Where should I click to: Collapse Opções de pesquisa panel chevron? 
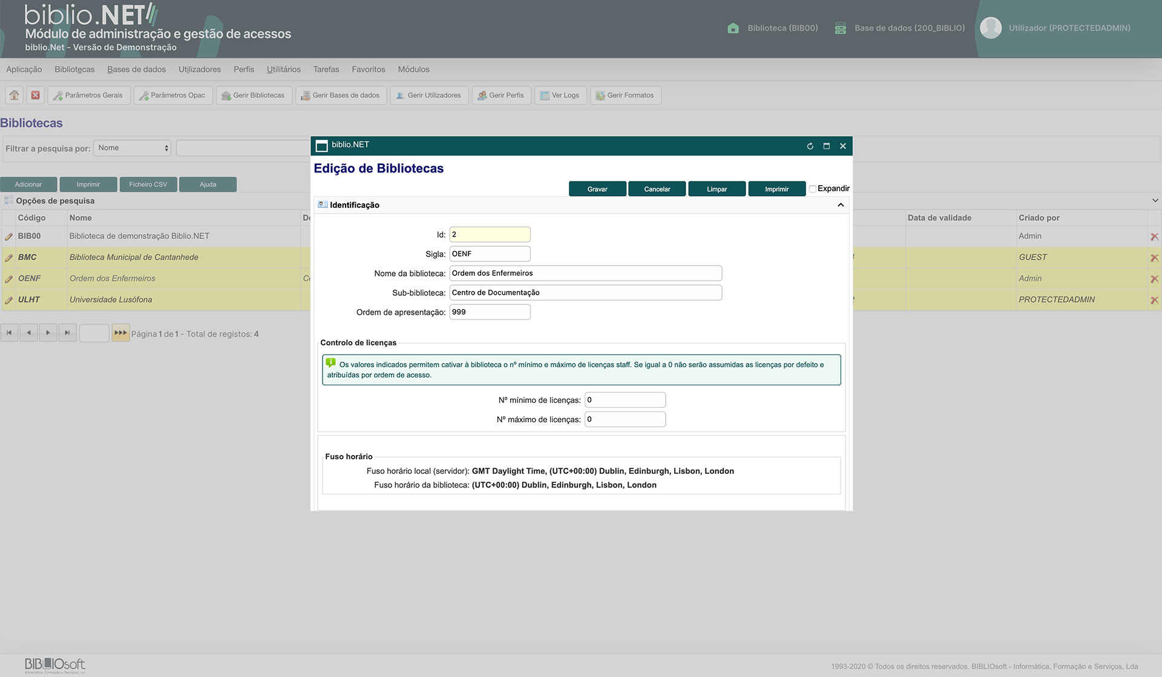coord(1155,200)
